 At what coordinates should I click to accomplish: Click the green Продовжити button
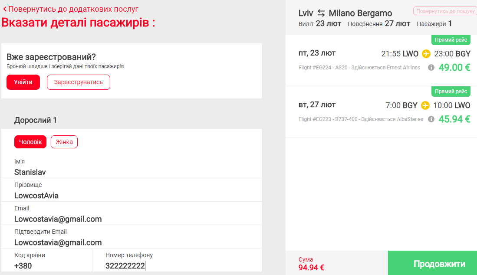(x=432, y=263)
